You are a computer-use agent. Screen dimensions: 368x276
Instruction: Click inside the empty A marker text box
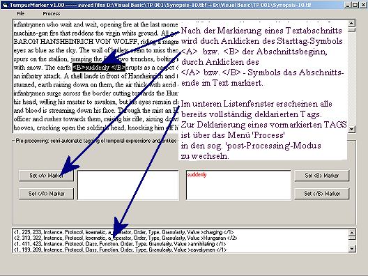pyautogui.click(x=128, y=185)
